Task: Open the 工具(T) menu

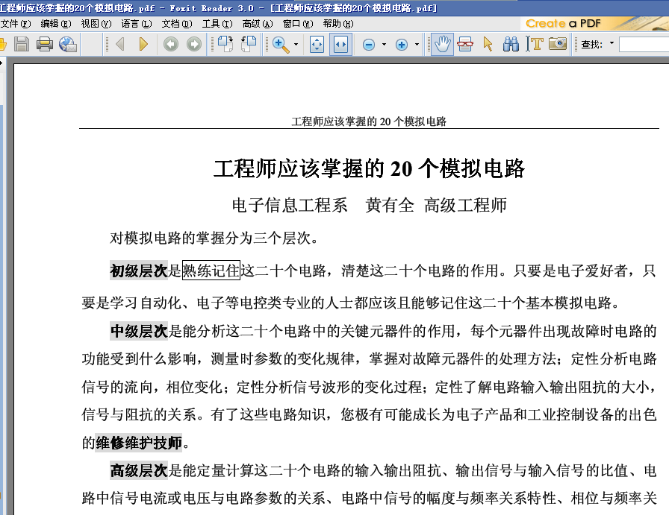Action: click(217, 24)
